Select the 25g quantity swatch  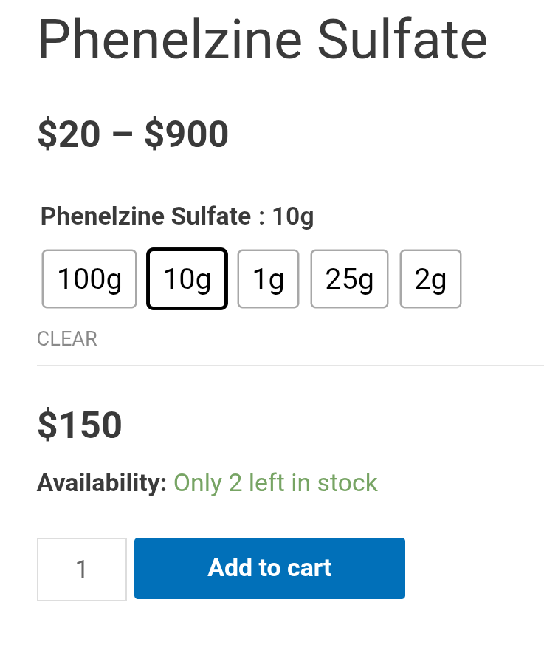point(349,279)
